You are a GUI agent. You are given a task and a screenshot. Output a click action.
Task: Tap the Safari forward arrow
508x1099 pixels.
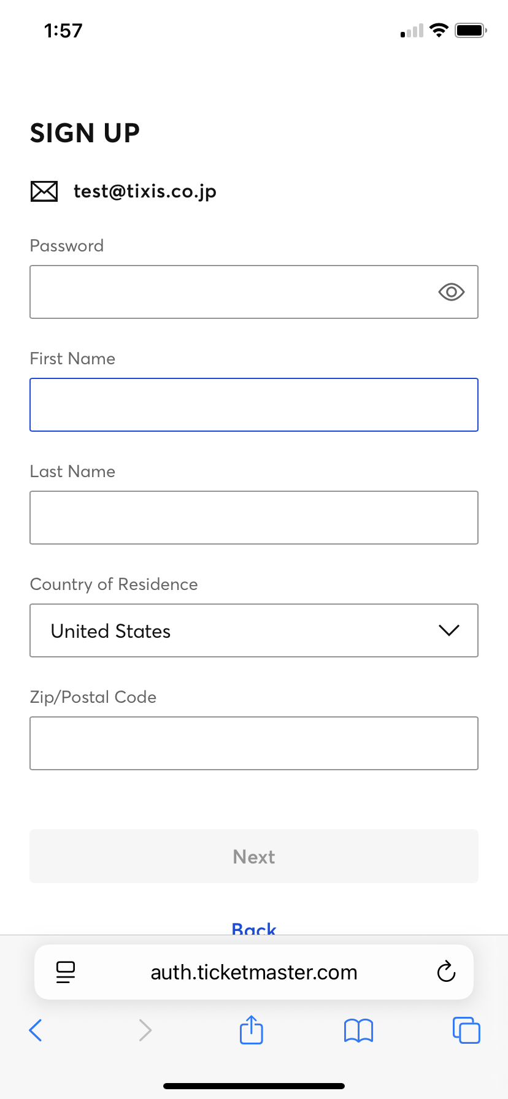coord(145,1030)
